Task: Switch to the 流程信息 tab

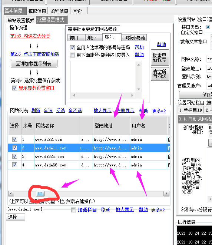Action: [x=59, y=11]
